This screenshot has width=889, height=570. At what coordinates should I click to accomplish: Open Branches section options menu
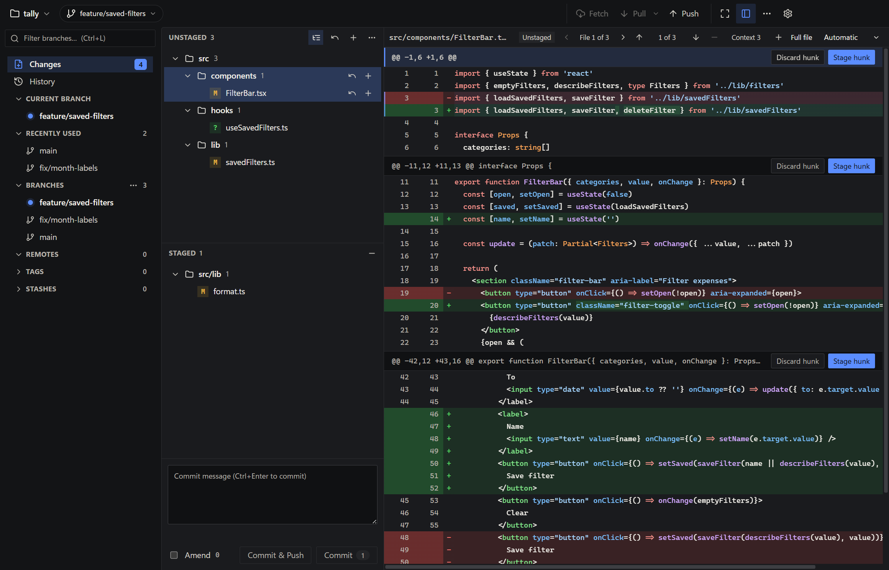tap(133, 185)
